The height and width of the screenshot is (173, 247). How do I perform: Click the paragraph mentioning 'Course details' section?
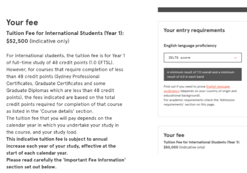[x=66, y=83]
